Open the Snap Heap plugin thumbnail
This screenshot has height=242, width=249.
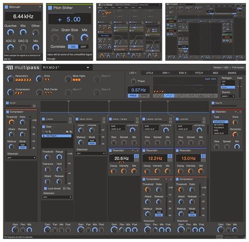pyautogui.click(x=129, y=32)
